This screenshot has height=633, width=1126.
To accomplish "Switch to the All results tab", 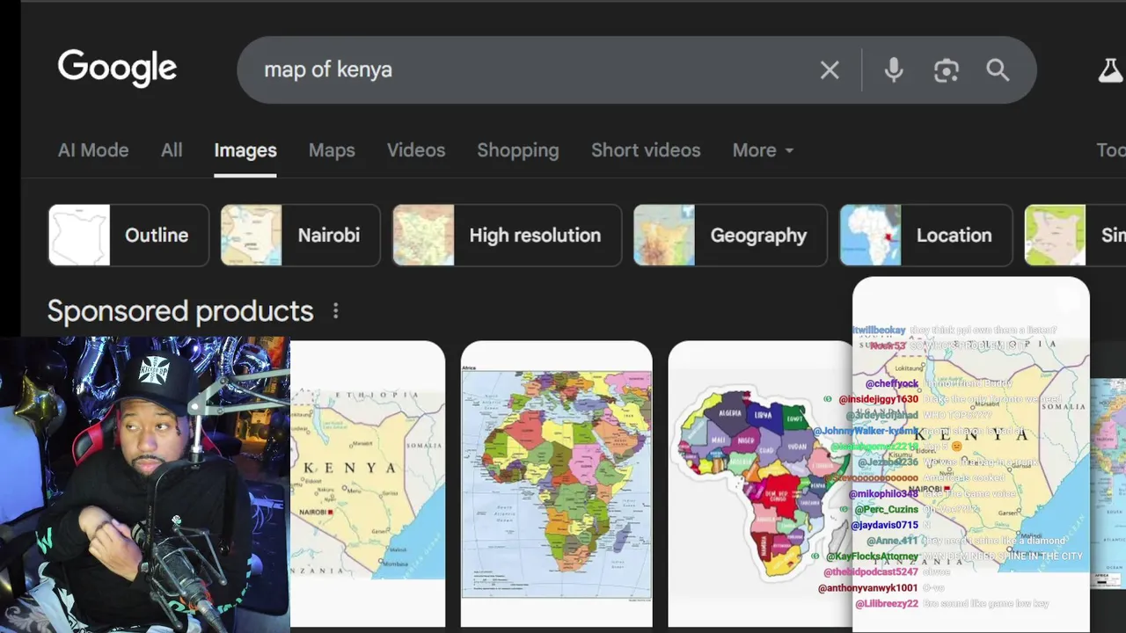I will pos(172,150).
